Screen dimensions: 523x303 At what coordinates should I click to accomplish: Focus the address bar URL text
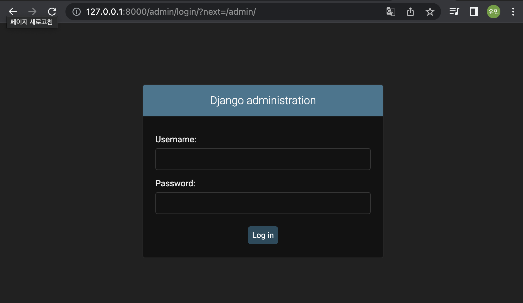point(171,12)
